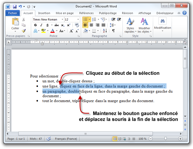Open the Coller paste button
Image resolution: width=193 pixels, height=149 pixels.
click(x=15, y=25)
